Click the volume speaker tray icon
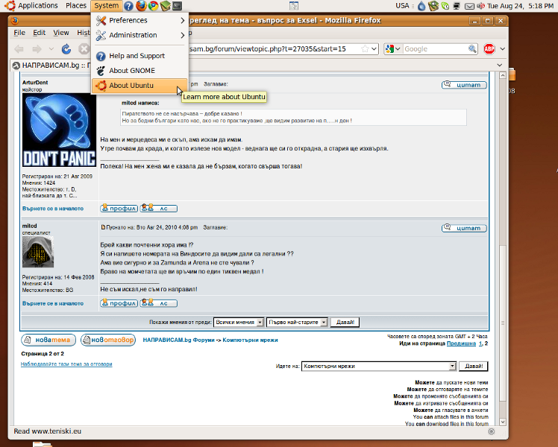Screen dimensions: 558x447 [x=480, y=6]
